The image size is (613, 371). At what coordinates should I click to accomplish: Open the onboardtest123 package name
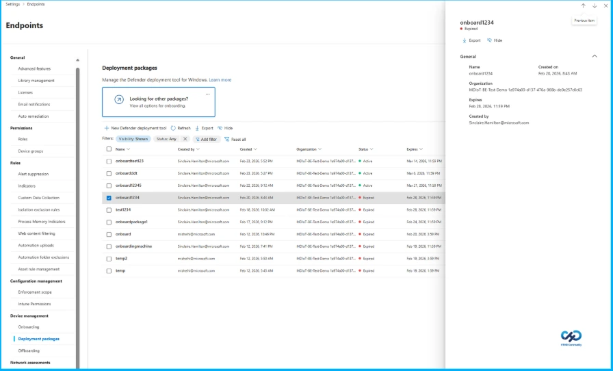[129, 162]
